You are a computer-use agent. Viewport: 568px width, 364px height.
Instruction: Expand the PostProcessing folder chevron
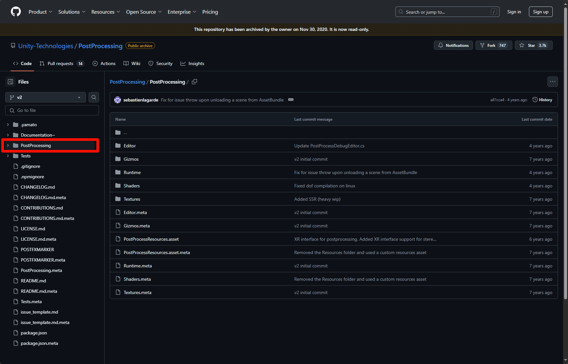point(8,145)
